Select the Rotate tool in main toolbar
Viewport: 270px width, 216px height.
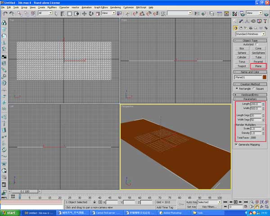(90, 13)
